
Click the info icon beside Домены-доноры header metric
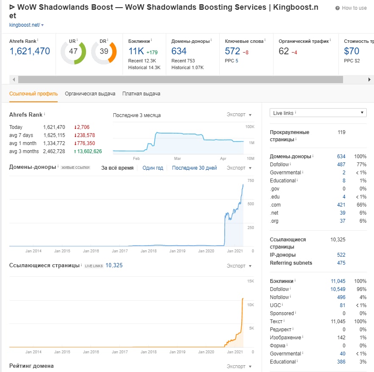pos(211,40)
